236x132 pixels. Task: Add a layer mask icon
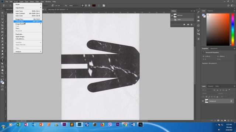(218, 121)
